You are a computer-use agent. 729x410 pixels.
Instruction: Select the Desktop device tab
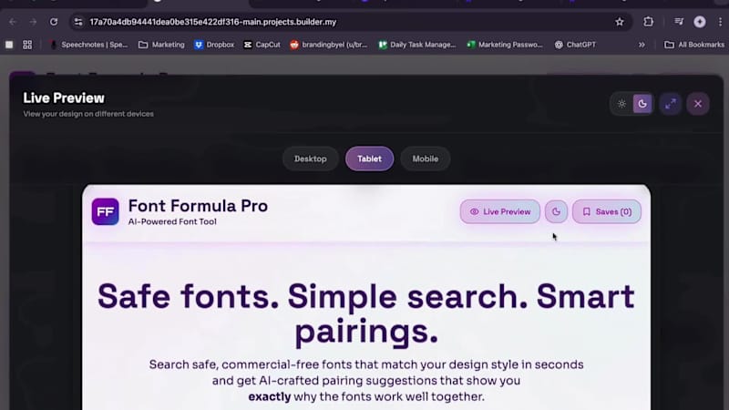[311, 159]
